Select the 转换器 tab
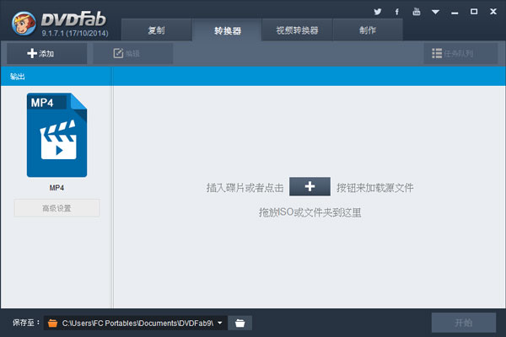 (x=227, y=30)
